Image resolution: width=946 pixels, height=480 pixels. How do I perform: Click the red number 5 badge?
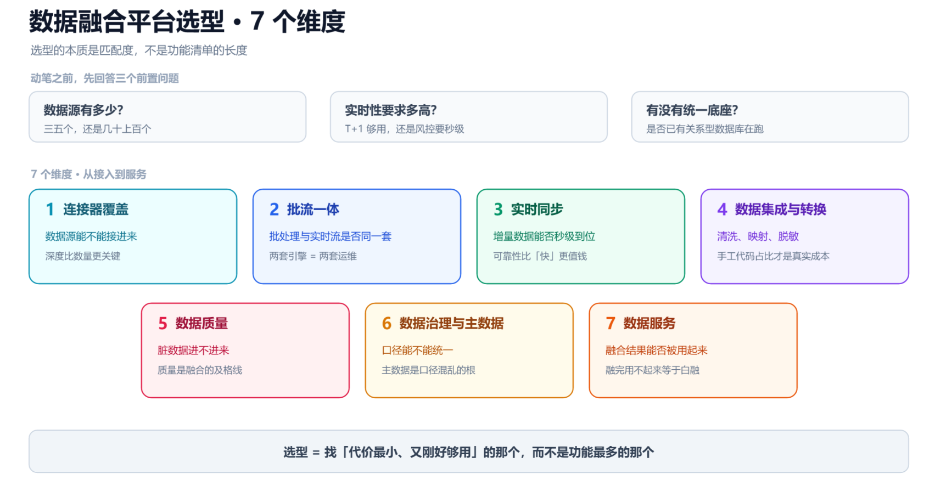[x=163, y=324]
